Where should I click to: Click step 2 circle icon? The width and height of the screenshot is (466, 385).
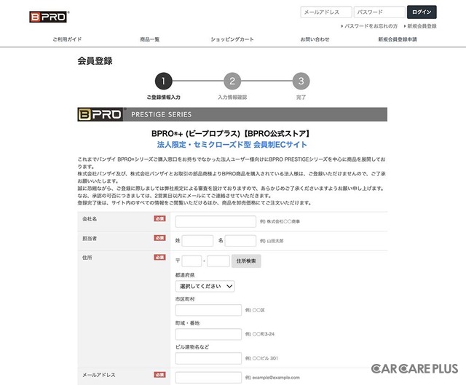pyautogui.click(x=232, y=81)
